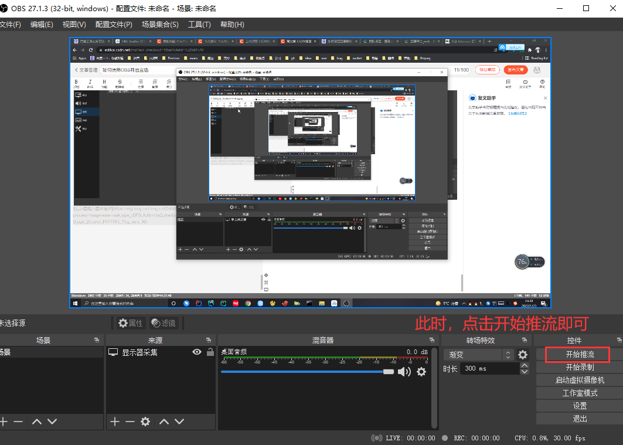Screen dimensions: 623x445
Task: Undock the 转场特效 panel with float icon
Action: point(525,340)
